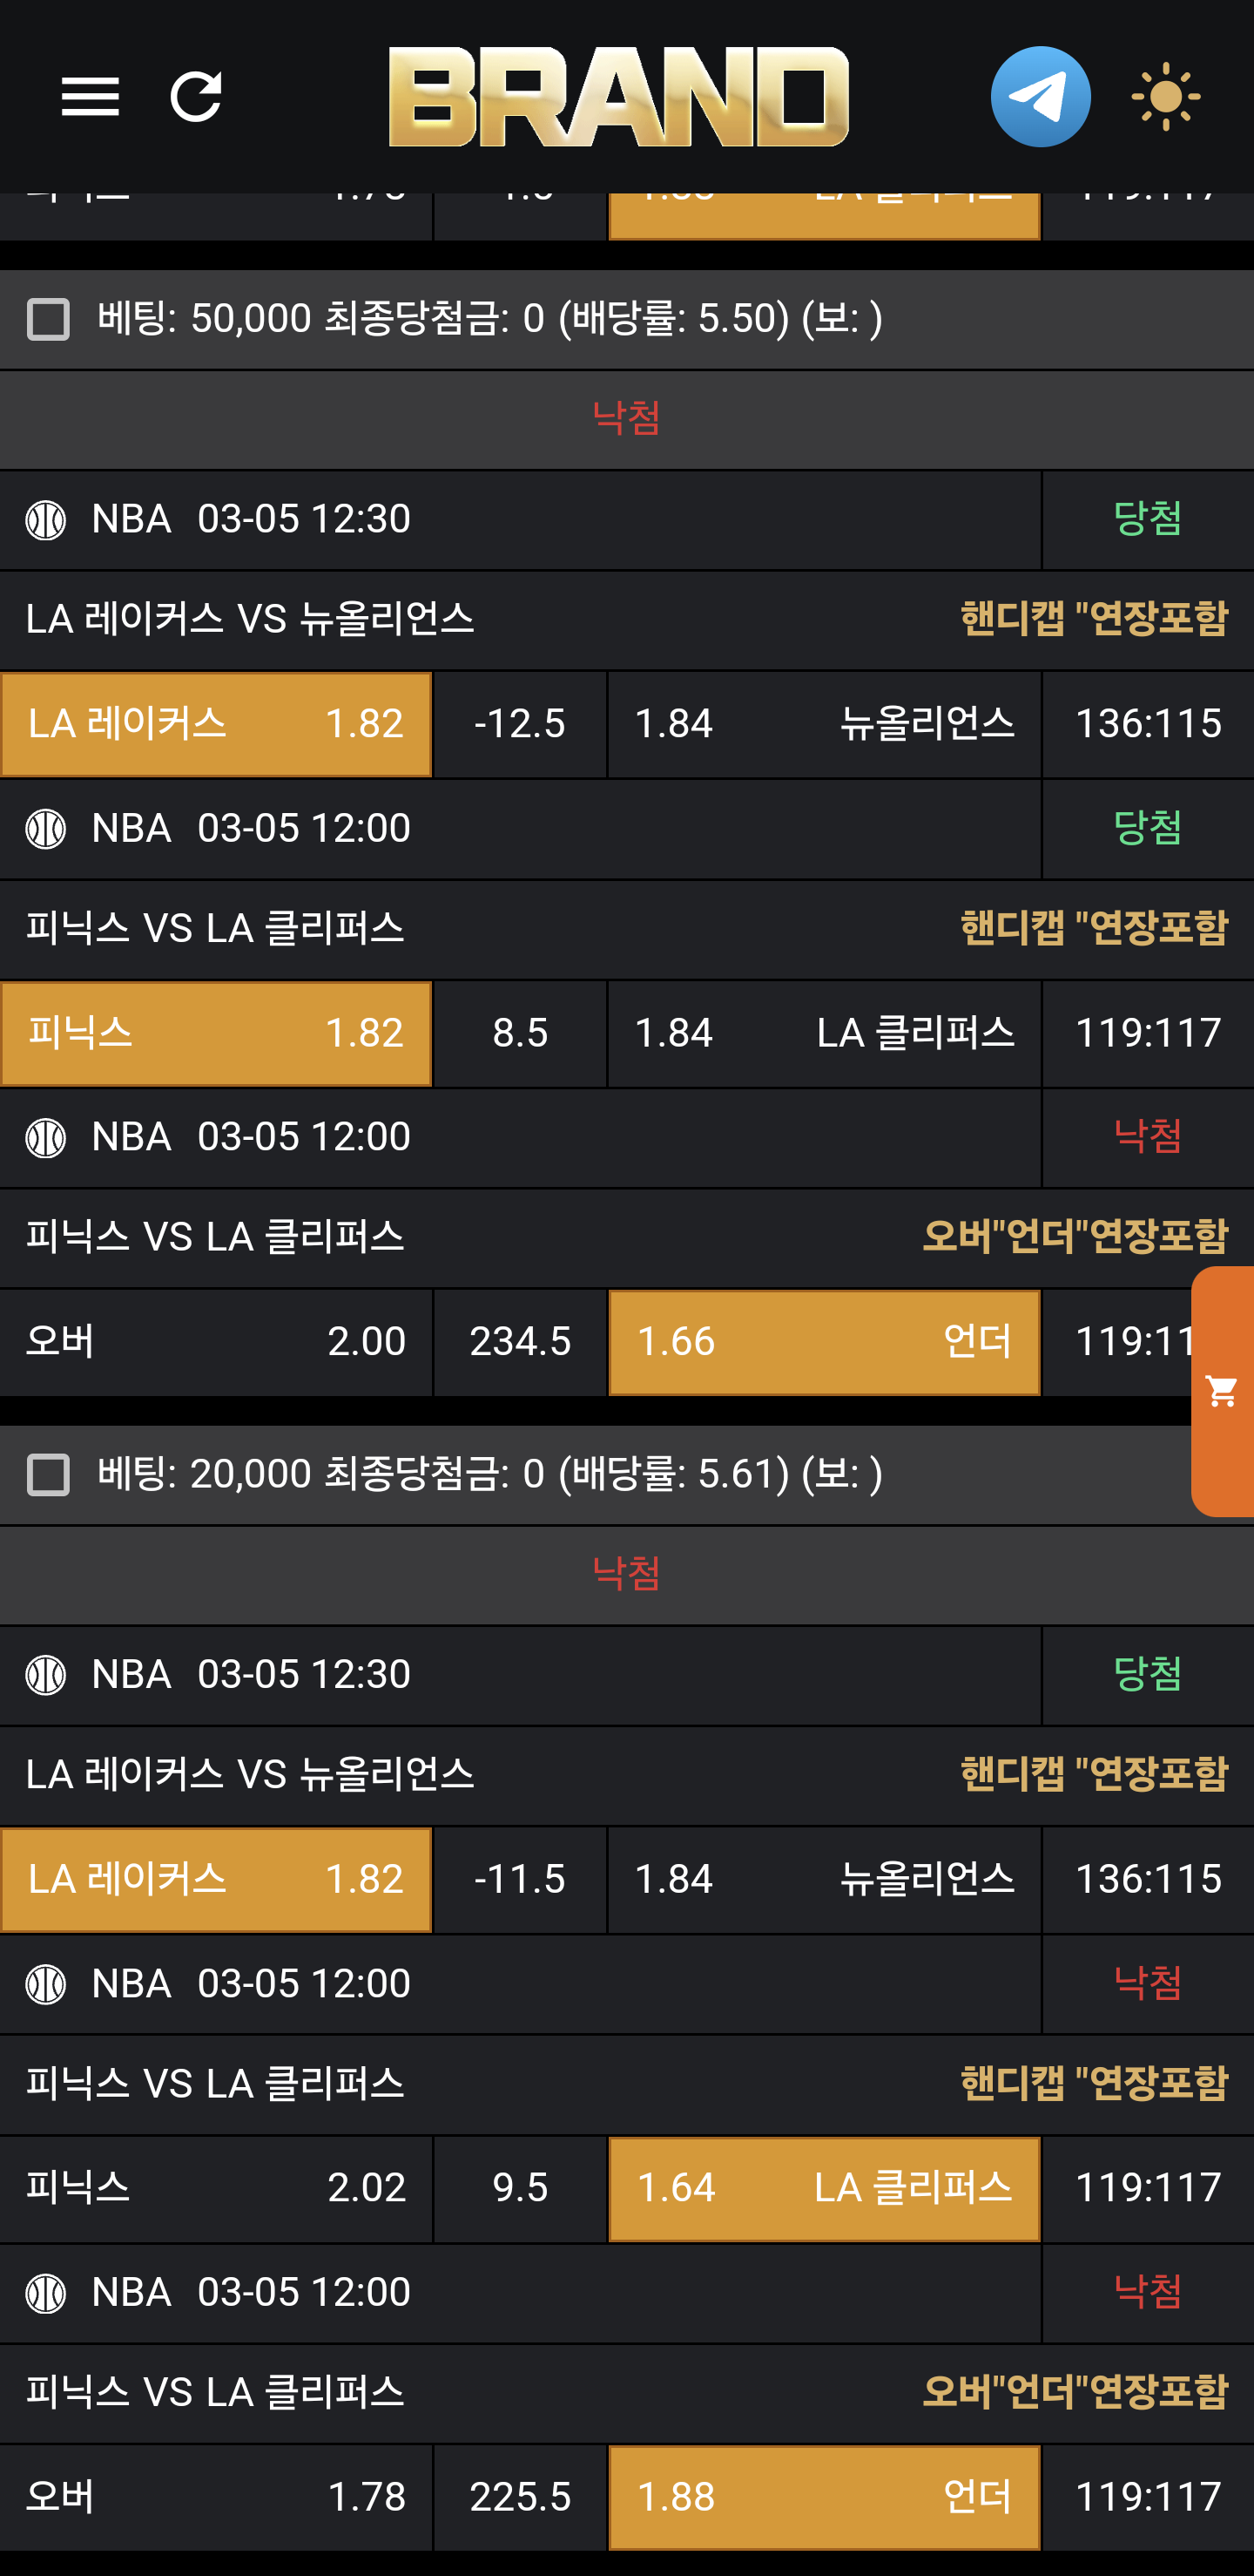Viewport: 1254px width, 2576px height.
Task: Click the 136:115 score on -12.5 row
Action: 1148,724
